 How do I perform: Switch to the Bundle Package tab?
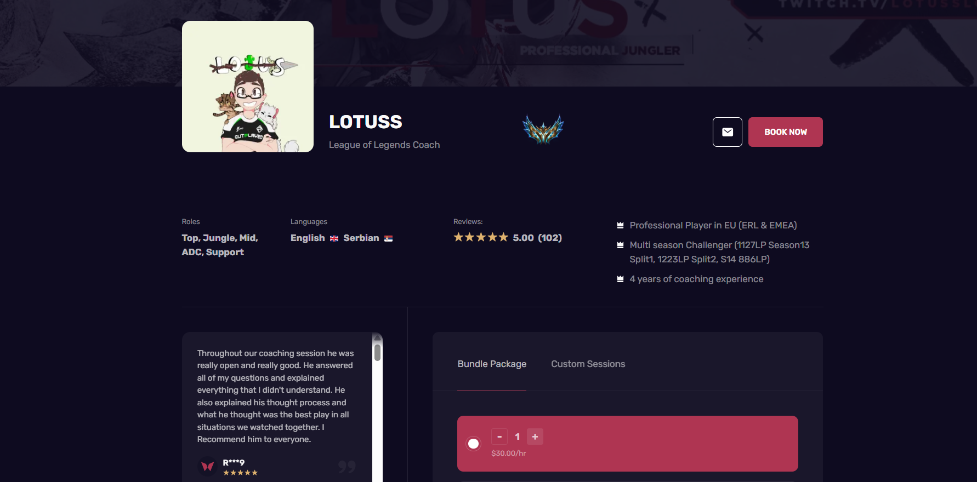[x=492, y=364]
